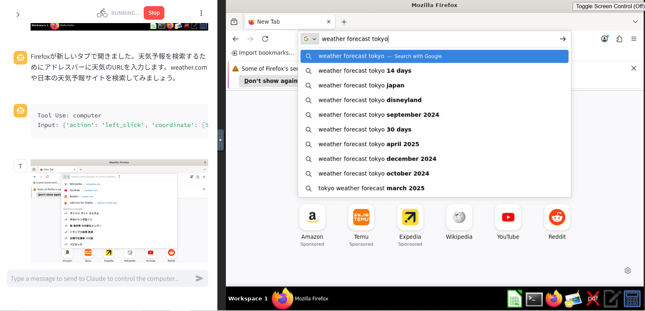This screenshot has width=645, height=311.
Task: Open the Firefox extensions puzzle icon
Action: click(x=619, y=39)
